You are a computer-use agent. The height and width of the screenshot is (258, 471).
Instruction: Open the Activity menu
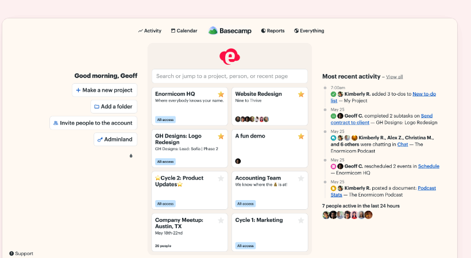(149, 30)
